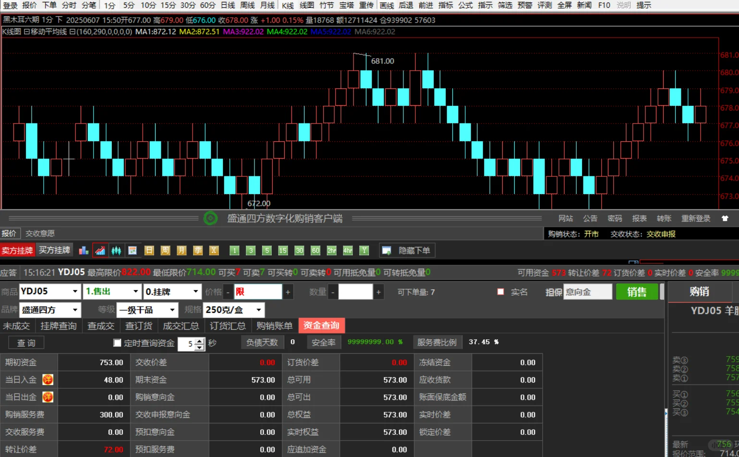Image resolution: width=739 pixels, height=457 pixels.
Task: Select the 卖方挂牌 button
Action: click(17, 250)
